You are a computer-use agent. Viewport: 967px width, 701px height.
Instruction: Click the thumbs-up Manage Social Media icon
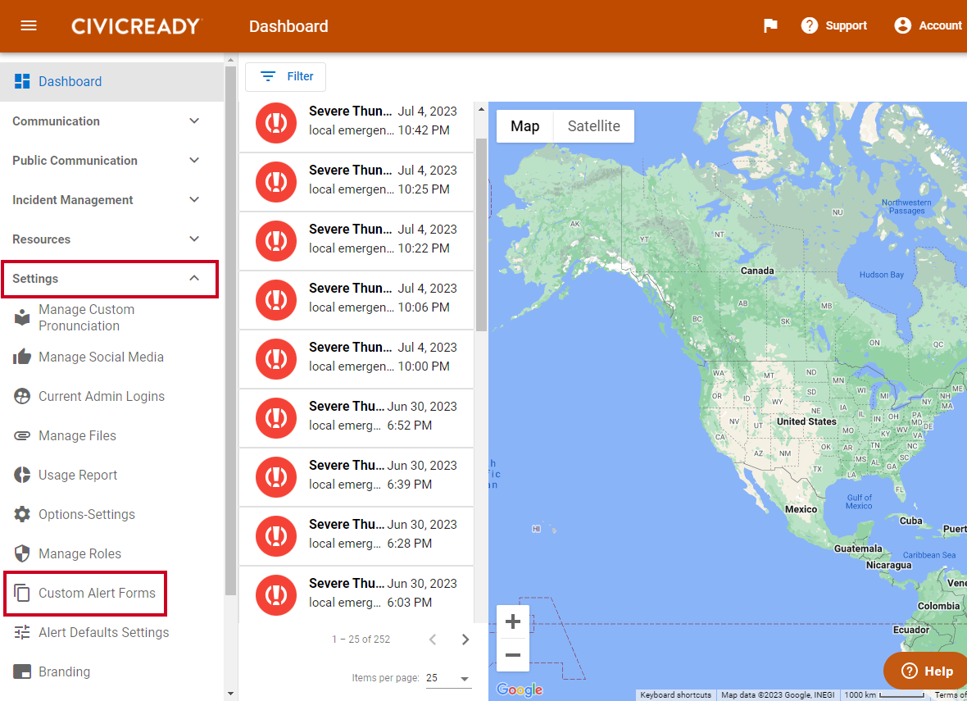[x=22, y=357]
